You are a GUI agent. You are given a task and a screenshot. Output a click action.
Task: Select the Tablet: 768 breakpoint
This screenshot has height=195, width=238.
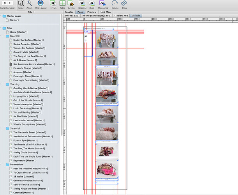click(x=121, y=16)
